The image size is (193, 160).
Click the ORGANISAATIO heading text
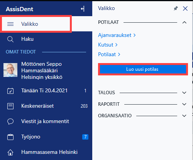pos(115,116)
